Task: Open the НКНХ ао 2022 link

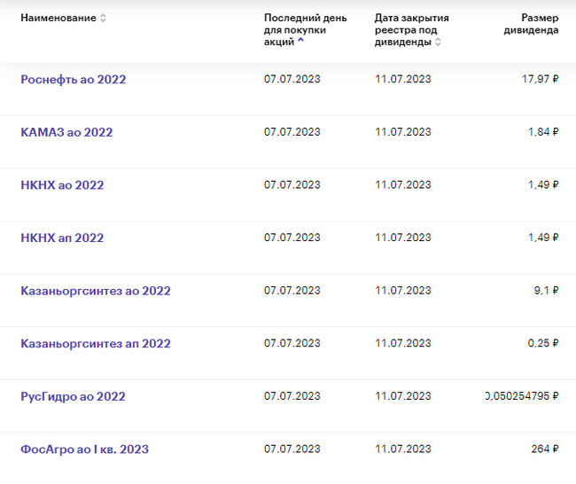Action: pyautogui.click(x=62, y=185)
